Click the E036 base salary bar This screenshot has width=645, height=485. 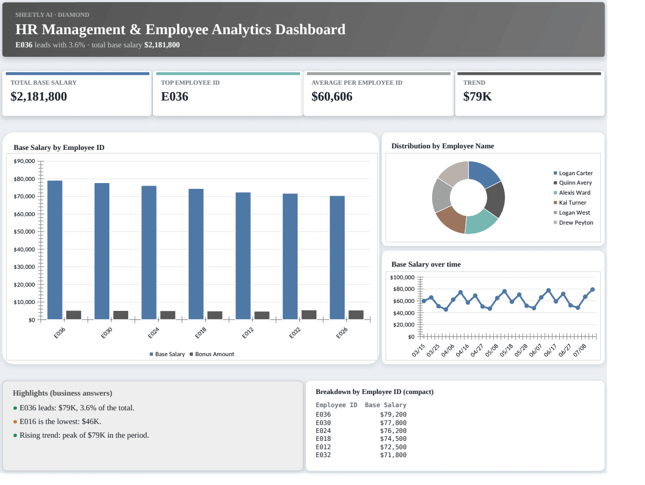[55, 250]
